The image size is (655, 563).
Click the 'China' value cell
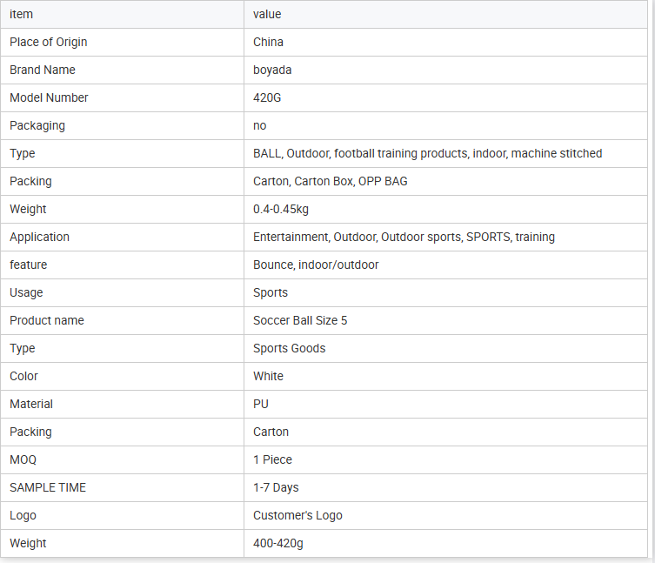(x=268, y=42)
